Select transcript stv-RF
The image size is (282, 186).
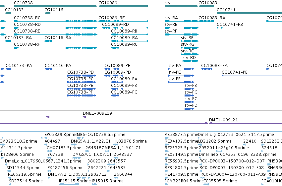point(171,31)
